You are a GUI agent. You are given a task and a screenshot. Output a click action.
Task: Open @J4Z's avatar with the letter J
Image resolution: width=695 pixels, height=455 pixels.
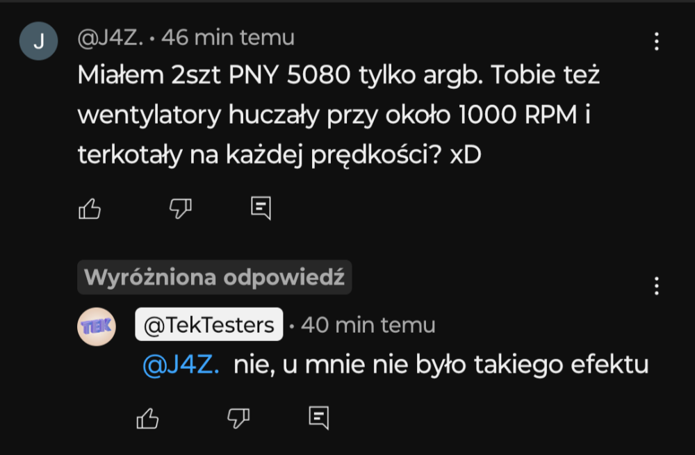click(38, 40)
